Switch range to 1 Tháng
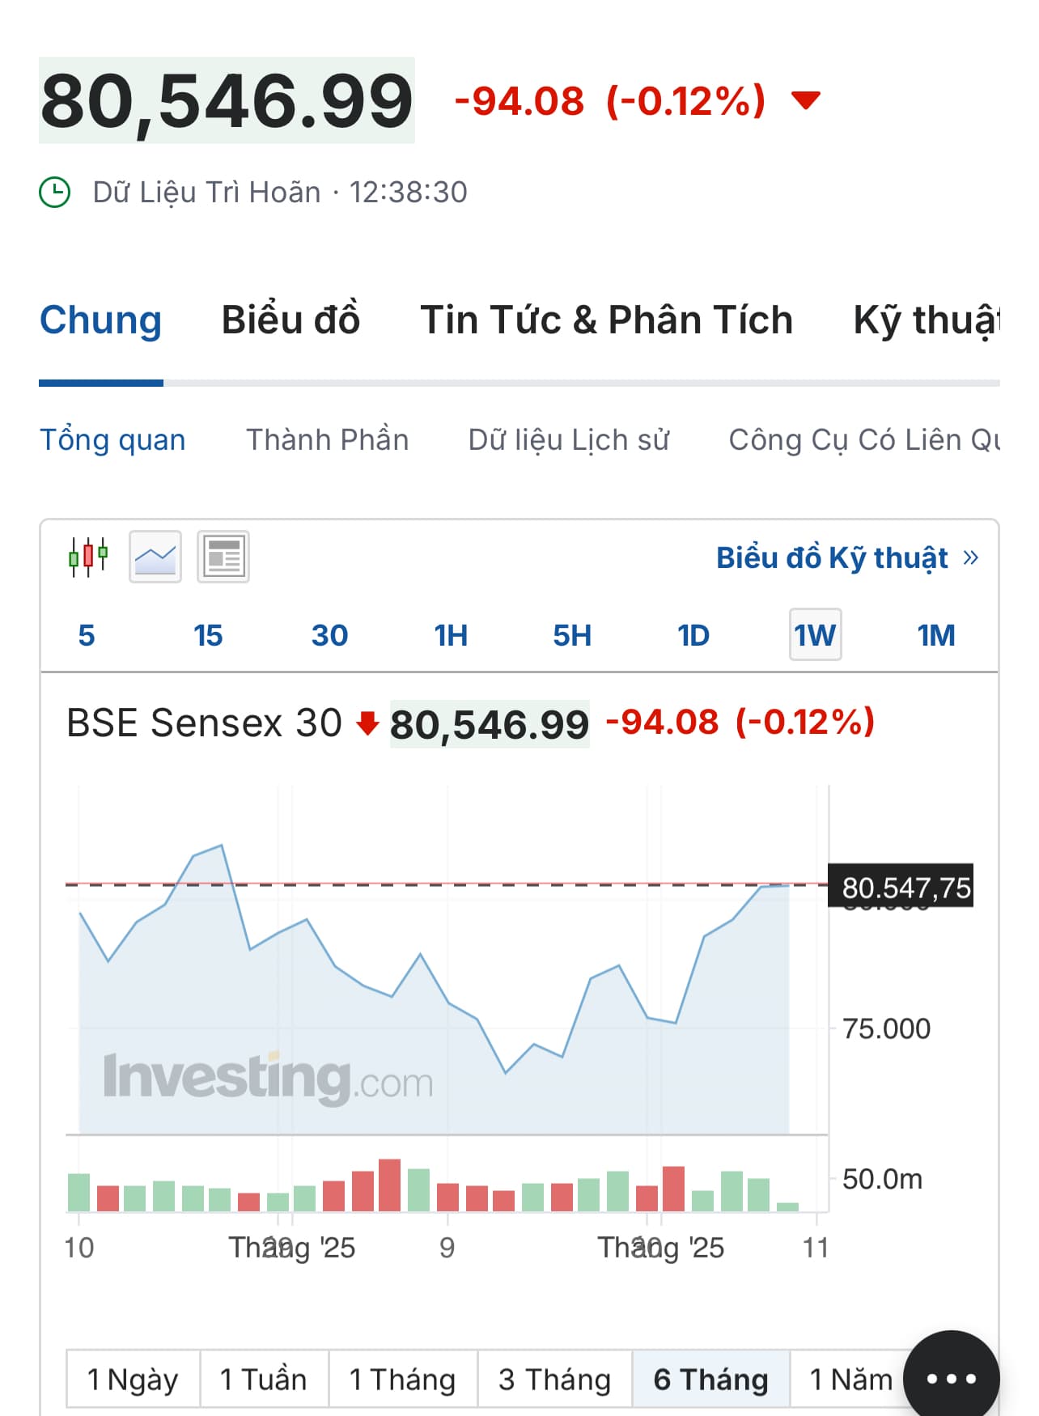Image resolution: width=1039 pixels, height=1416 pixels. pyautogui.click(x=402, y=1379)
